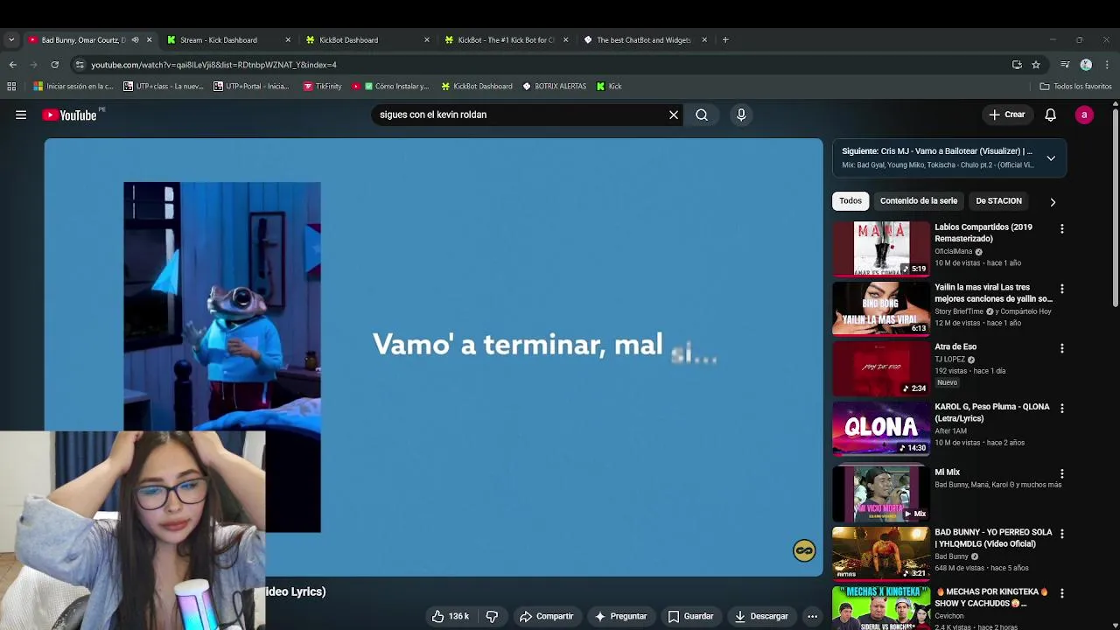Image resolution: width=1120 pixels, height=630 pixels.
Task: Open the QLONA video thumbnail
Action: (881, 428)
